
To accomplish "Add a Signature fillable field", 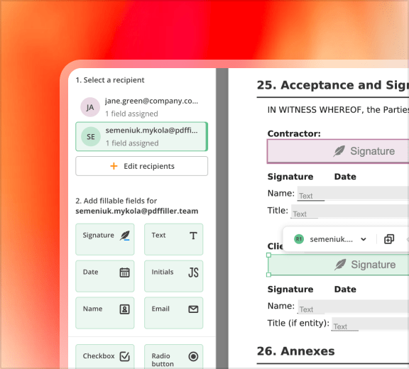I will coord(105,239).
